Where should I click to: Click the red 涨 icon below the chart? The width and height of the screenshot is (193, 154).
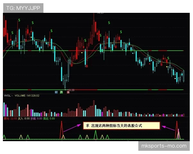[x=68, y=92]
